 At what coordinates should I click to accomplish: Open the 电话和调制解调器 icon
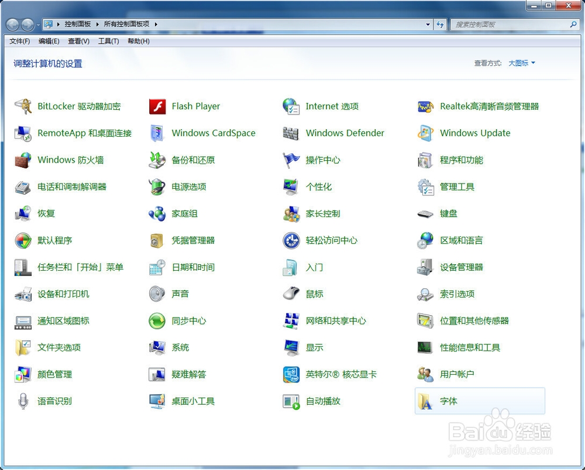[23, 187]
